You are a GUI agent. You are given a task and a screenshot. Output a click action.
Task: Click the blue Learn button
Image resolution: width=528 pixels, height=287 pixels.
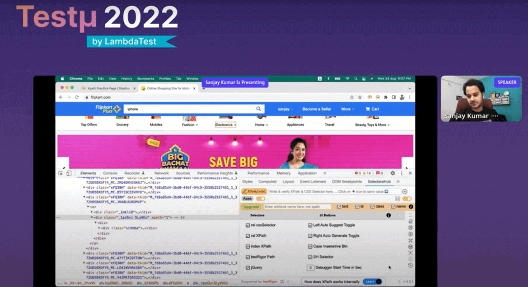(x=372, y=281)
